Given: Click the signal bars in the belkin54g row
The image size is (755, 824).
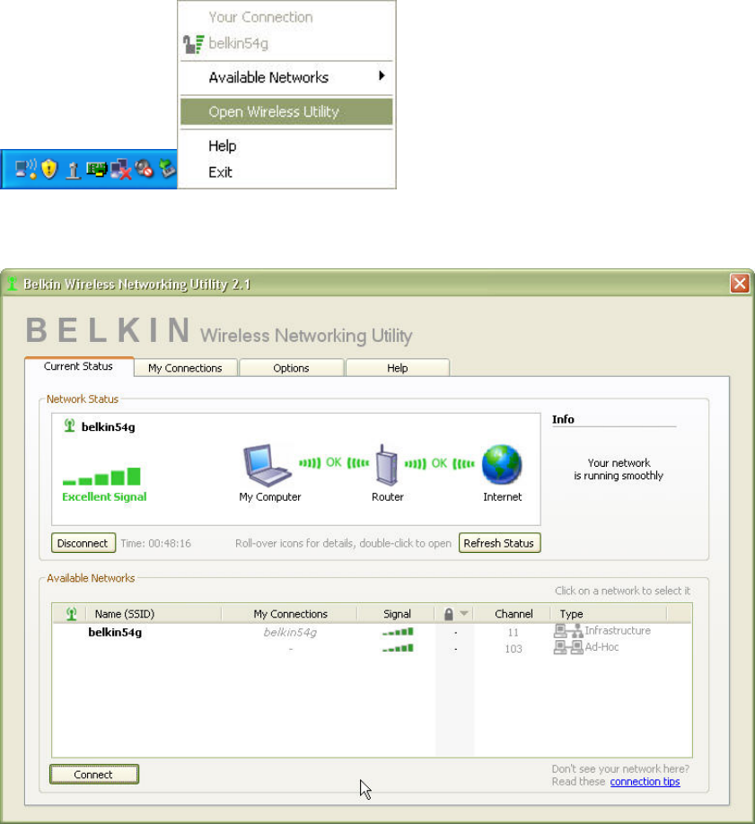Looking at the screenshot, I should (398, 632).
